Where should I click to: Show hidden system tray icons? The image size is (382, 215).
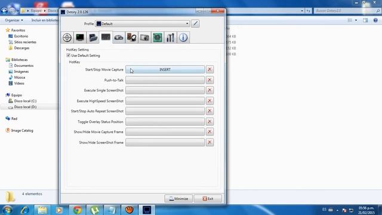(x=337, y=210)
